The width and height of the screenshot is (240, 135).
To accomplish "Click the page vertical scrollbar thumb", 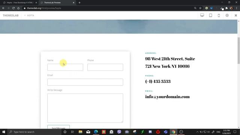I will [238, 51].
